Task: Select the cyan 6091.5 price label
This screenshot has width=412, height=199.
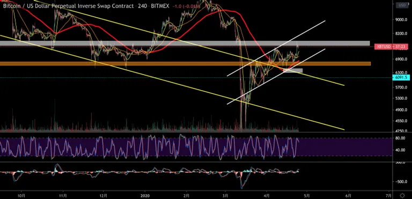Action: 402,78
